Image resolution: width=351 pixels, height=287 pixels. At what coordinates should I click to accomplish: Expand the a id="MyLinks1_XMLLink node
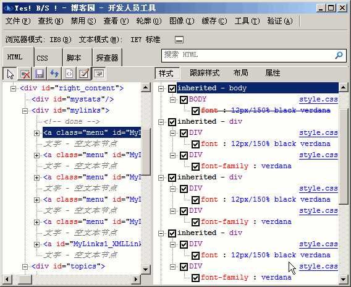pos(36,244)
